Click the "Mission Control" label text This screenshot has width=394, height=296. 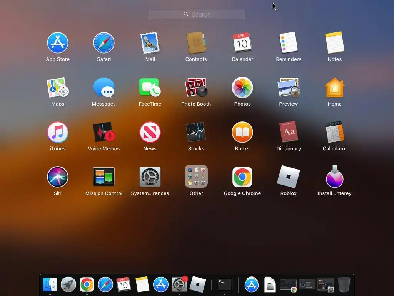tap(104, 193)
